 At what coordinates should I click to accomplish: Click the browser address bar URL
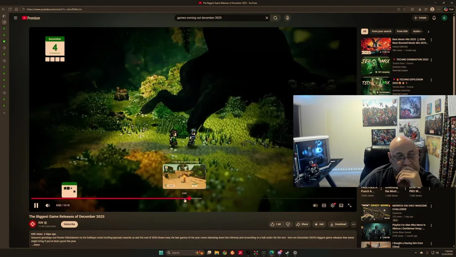54,9
